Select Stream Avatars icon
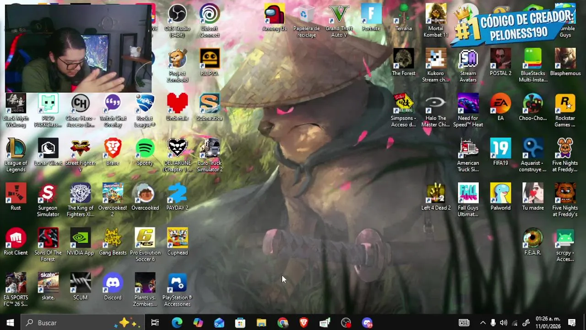The image size is (586, 330). coord(468,59)
